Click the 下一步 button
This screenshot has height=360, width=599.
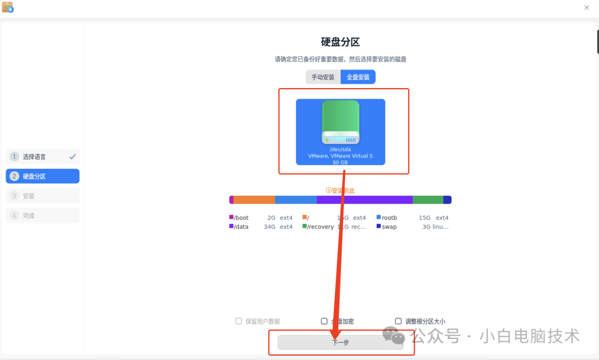[340, 342]
